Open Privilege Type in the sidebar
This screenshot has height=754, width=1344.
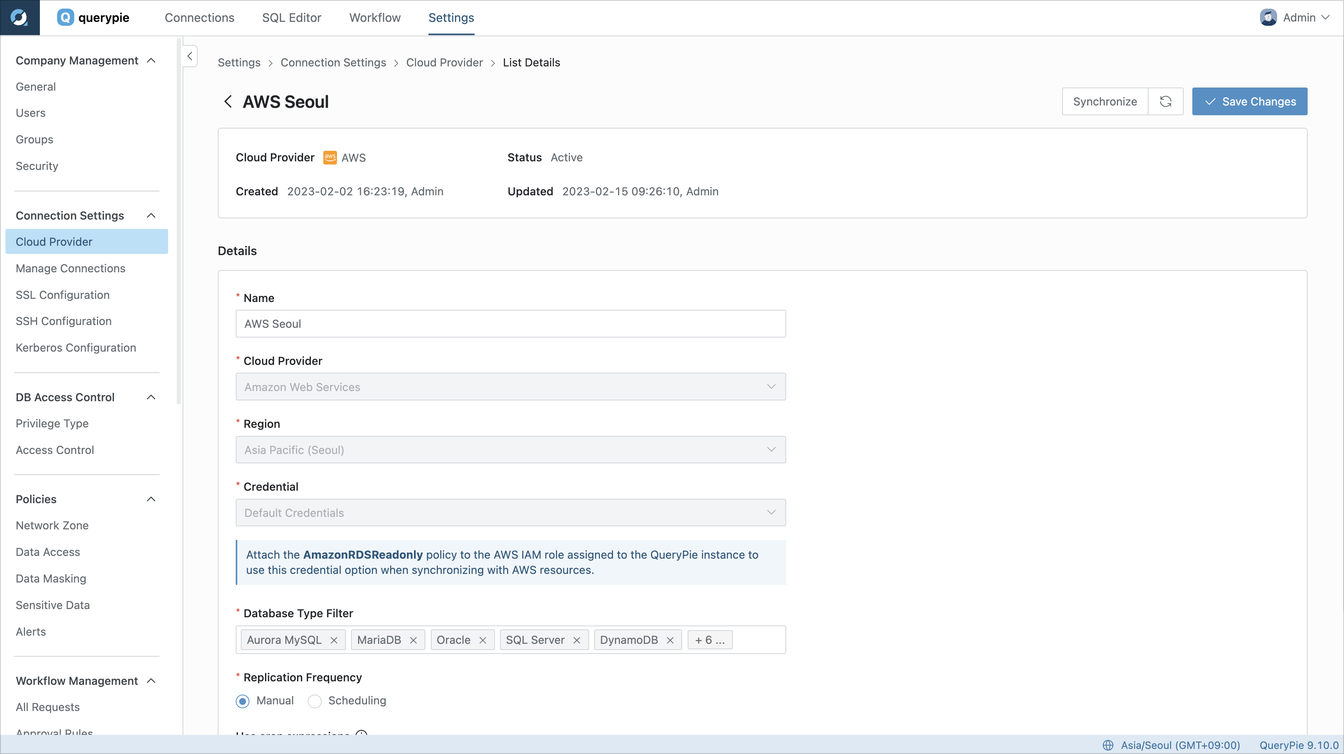pos(52,423)
